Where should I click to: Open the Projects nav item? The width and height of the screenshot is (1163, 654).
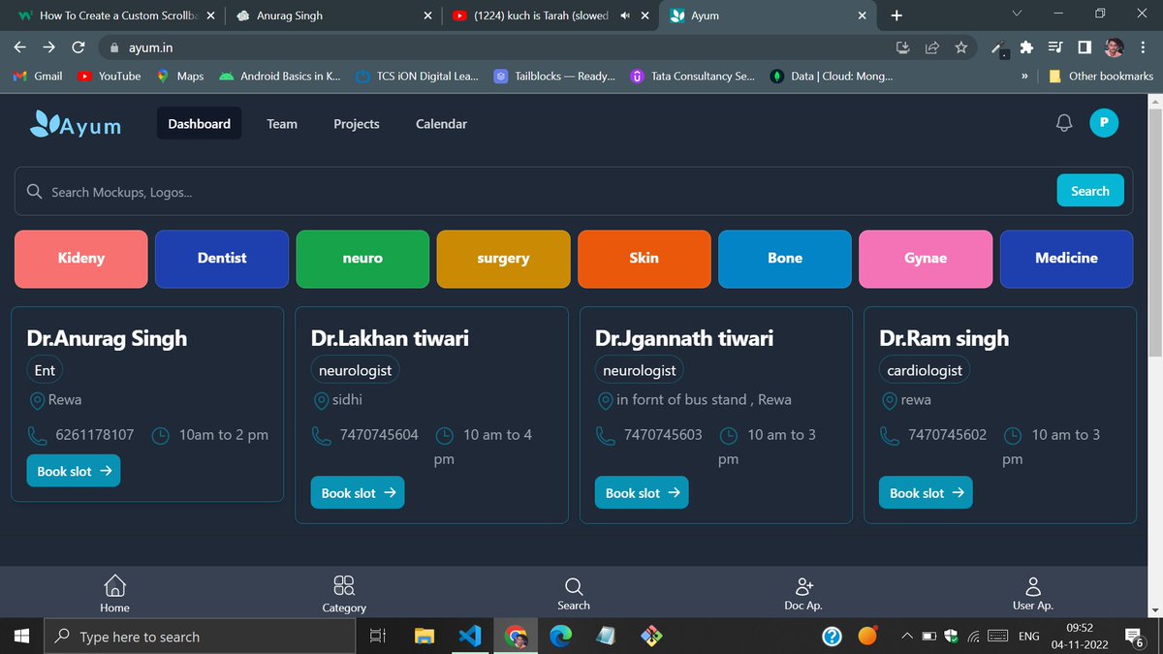pos(357,124)
